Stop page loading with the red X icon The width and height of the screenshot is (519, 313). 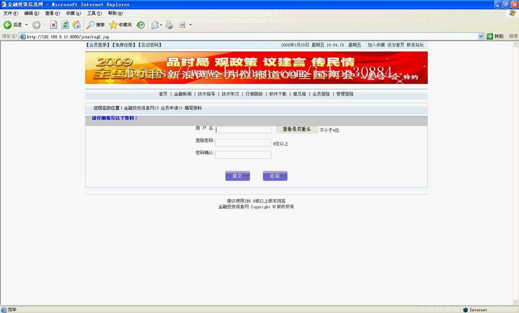pos(54,25)
